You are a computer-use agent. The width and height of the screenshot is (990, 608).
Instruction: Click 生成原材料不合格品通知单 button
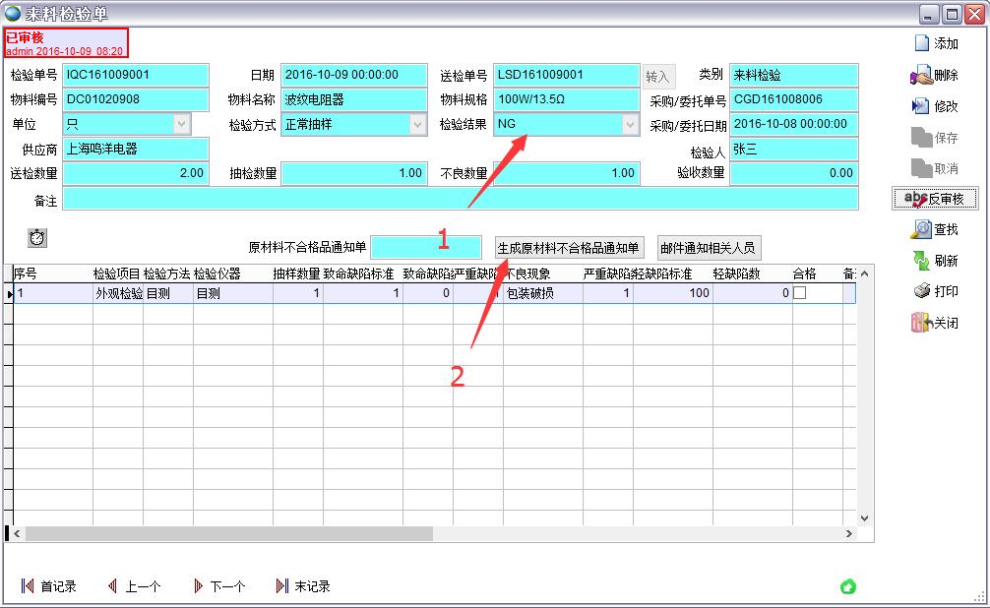click(568, 248)
